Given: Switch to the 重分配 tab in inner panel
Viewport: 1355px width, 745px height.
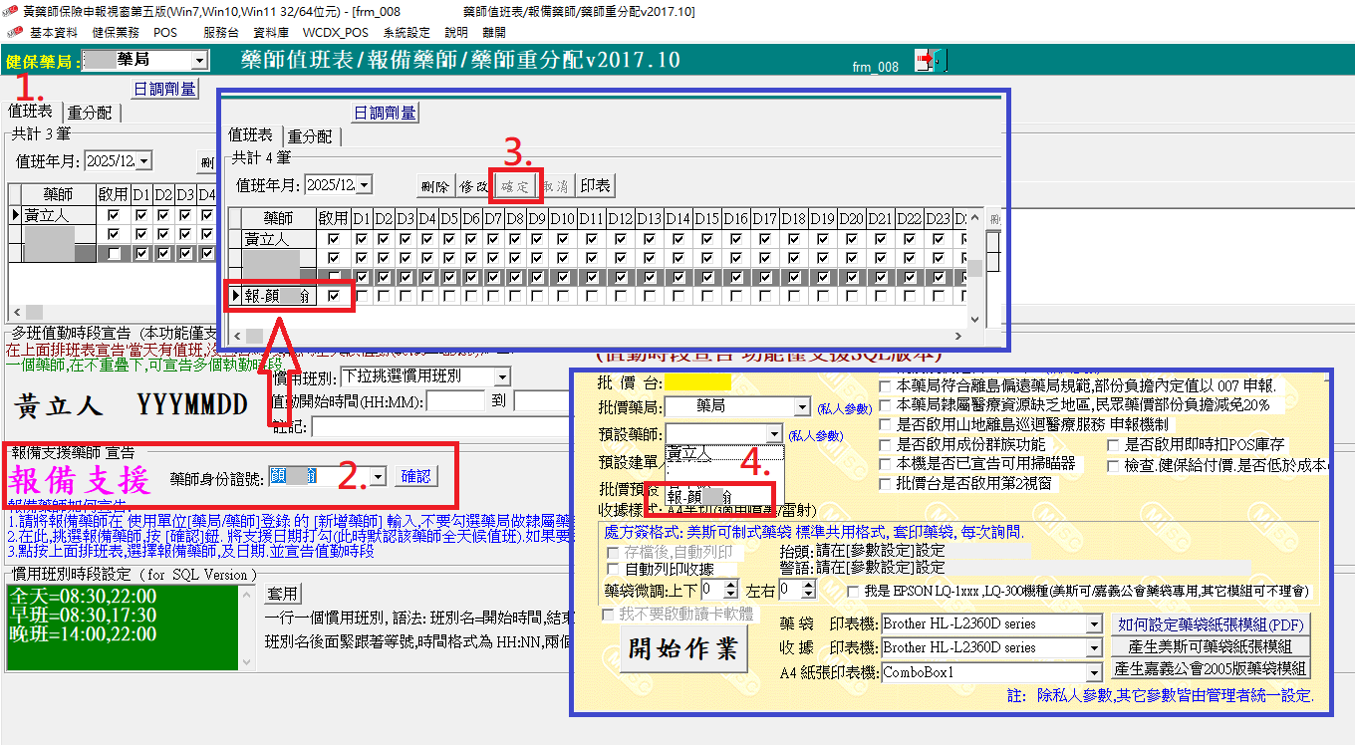Looking at the screenshot, I should [x=310, y=136].
